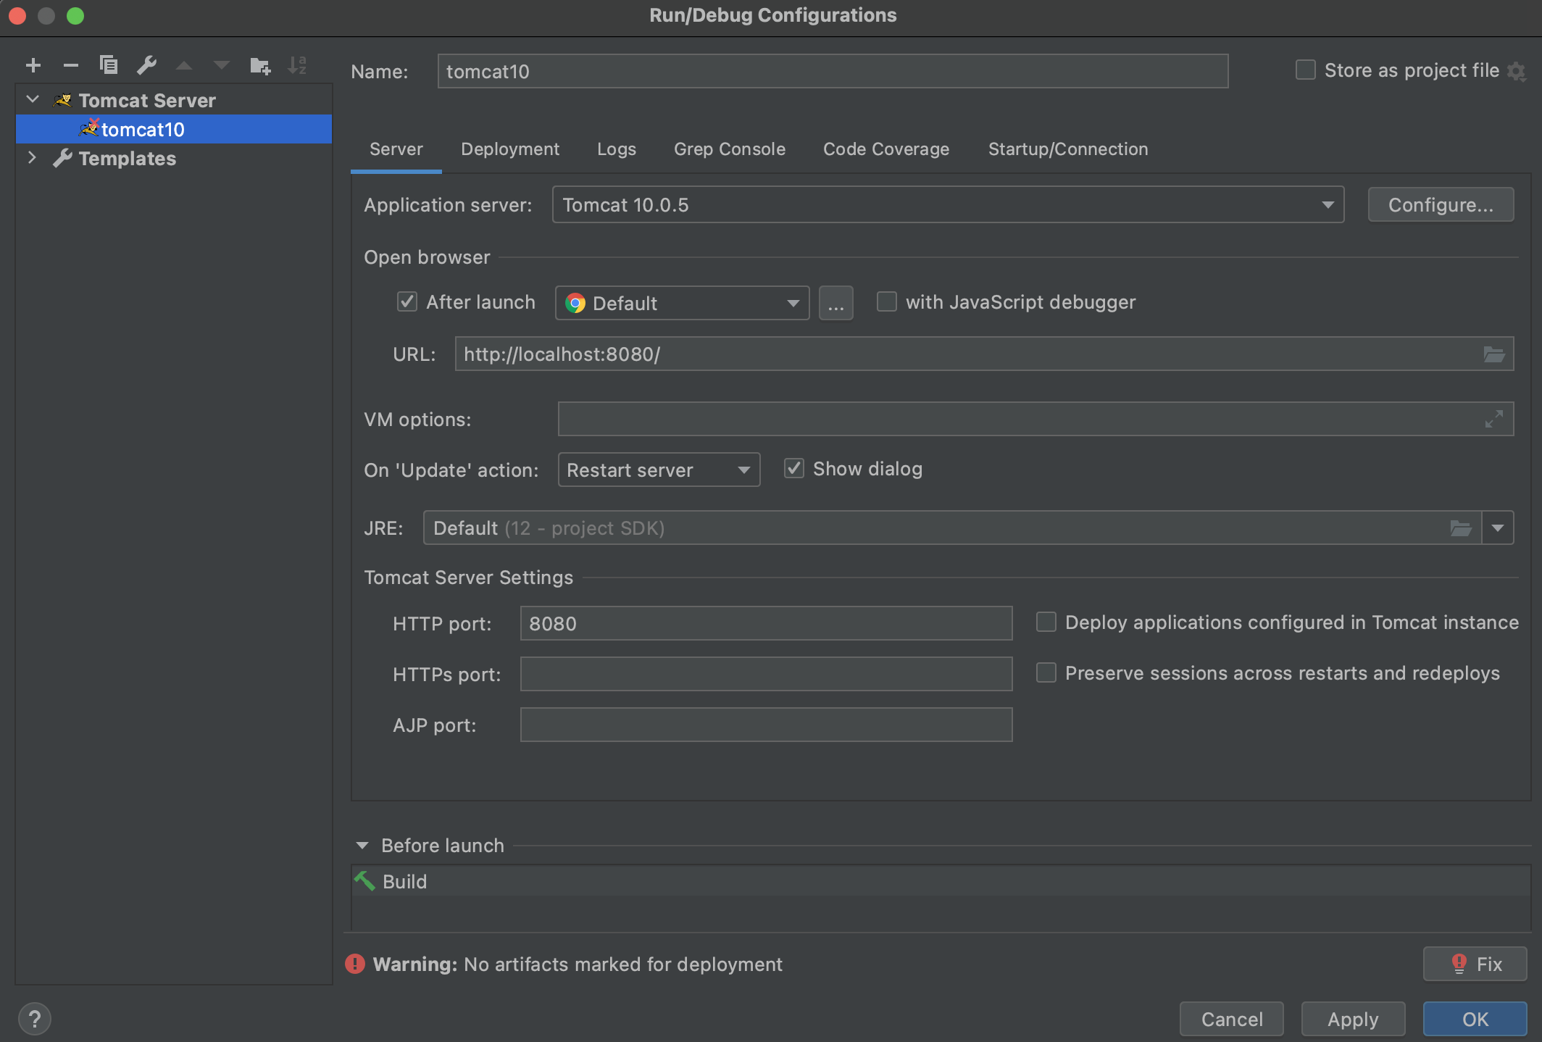Click the gear icon beside Store as project file
This screenshot has width=1542, height=1042.
coord(1516,71)
